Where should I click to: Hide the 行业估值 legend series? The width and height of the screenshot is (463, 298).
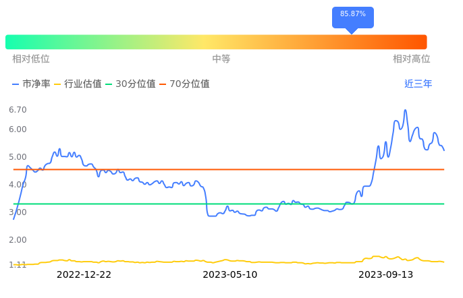(x=78, y=84)
